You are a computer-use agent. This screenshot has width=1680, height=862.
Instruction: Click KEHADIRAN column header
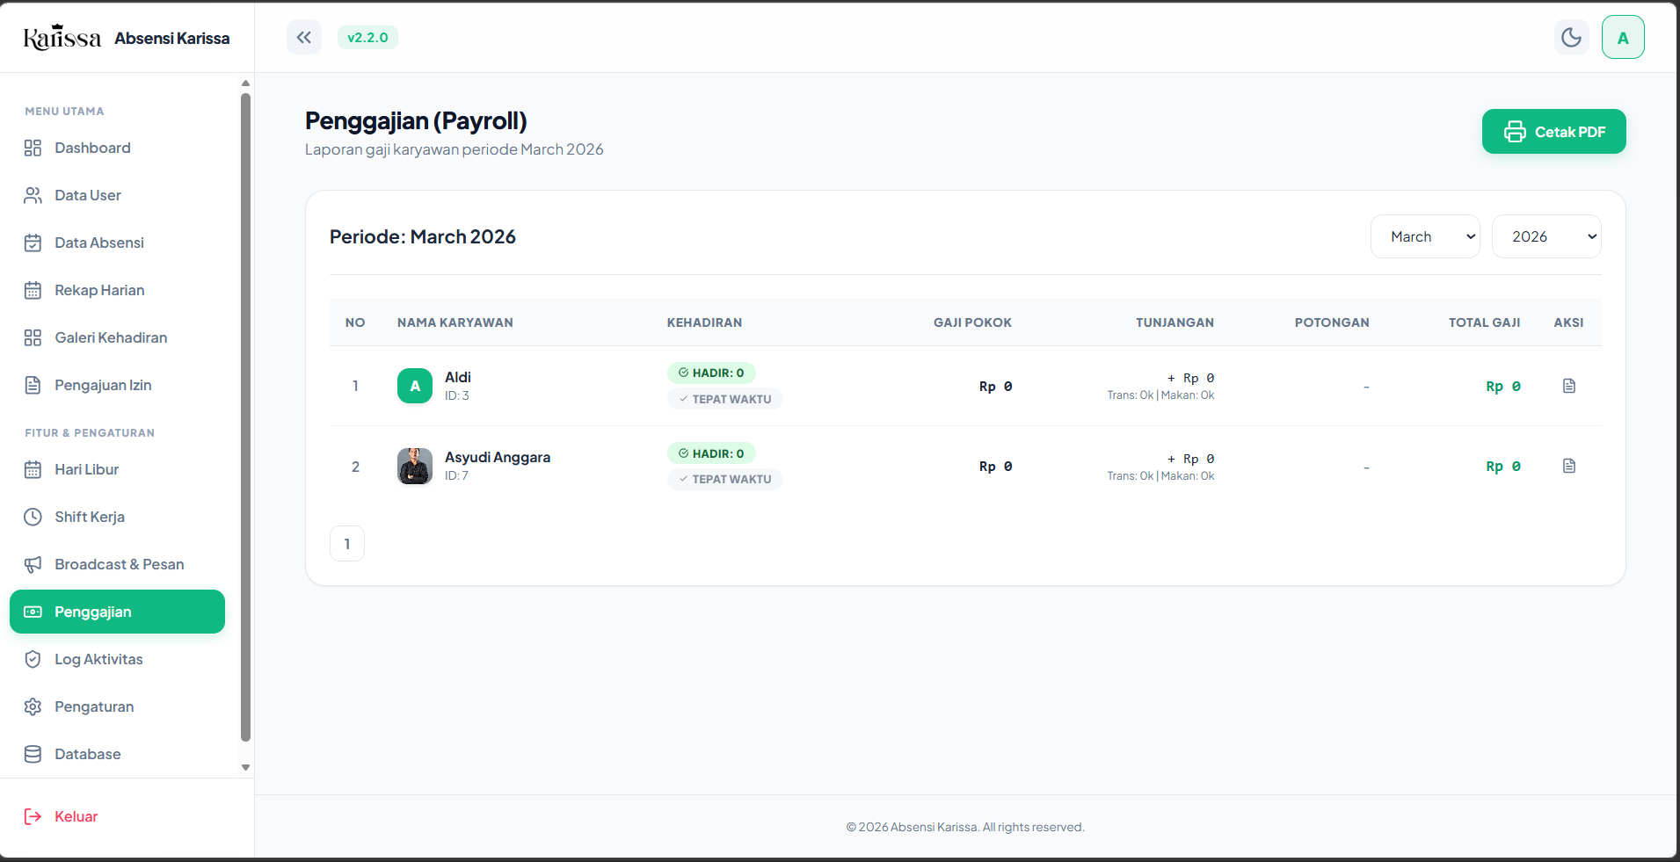coord(704,322)
